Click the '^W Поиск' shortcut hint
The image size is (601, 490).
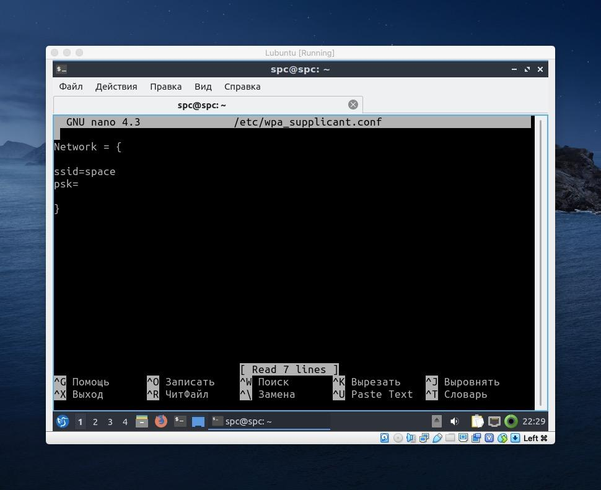coord(265,382)
